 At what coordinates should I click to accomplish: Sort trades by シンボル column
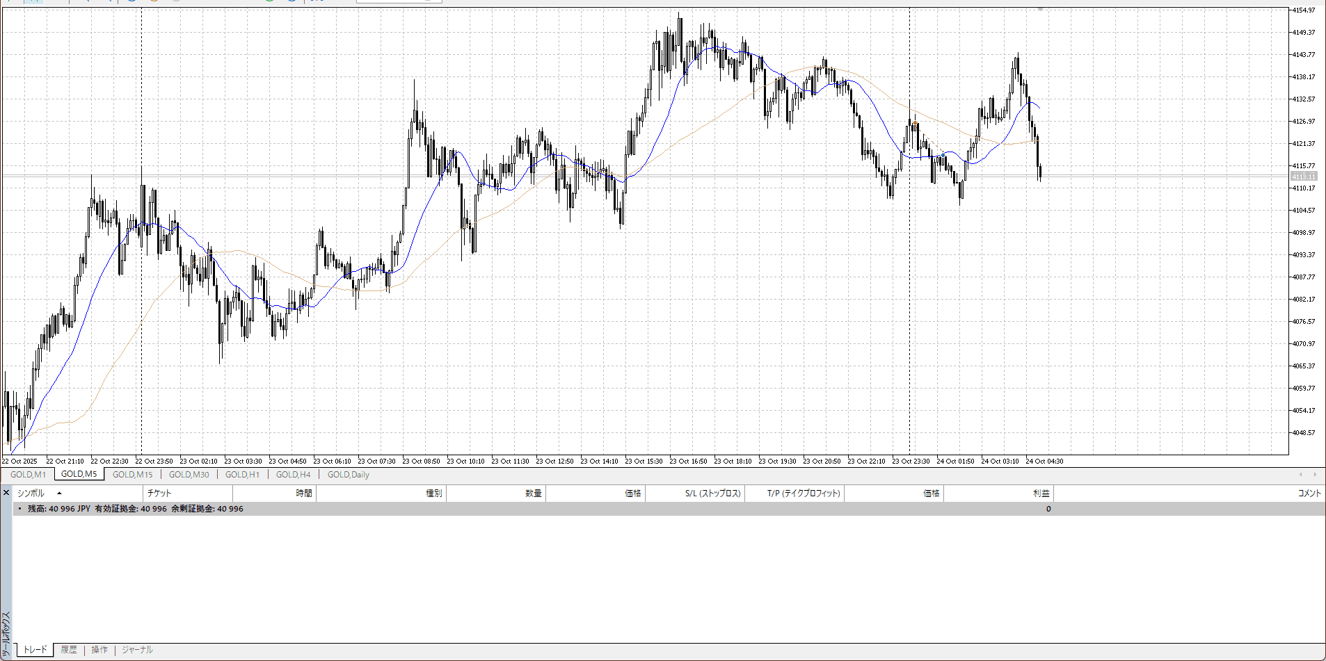[31, 493]
